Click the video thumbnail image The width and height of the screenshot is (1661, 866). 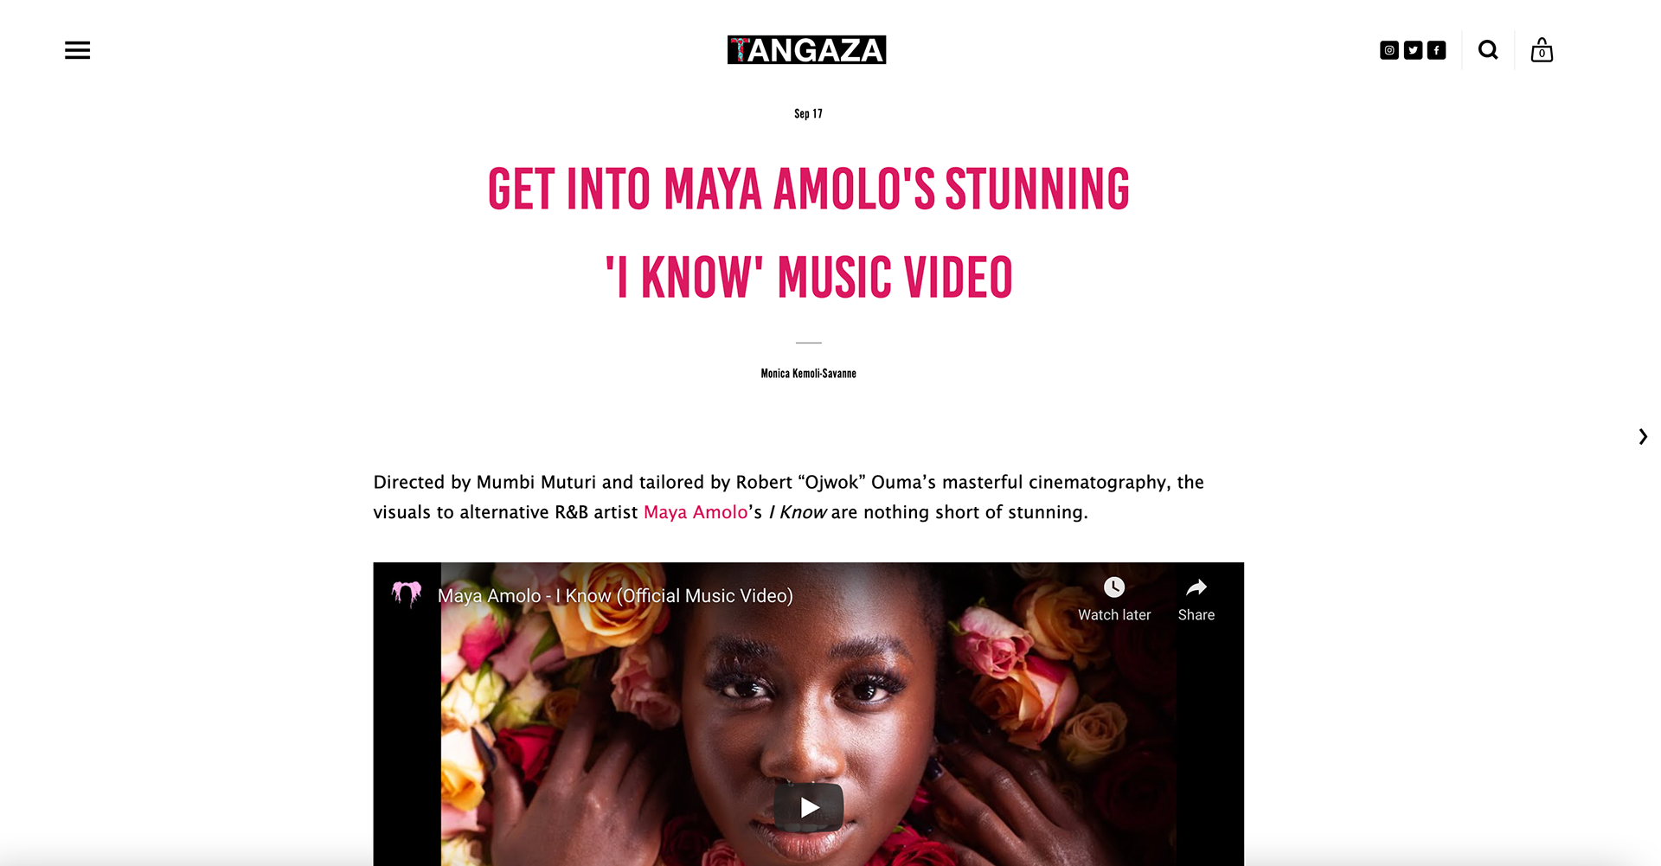808,714
